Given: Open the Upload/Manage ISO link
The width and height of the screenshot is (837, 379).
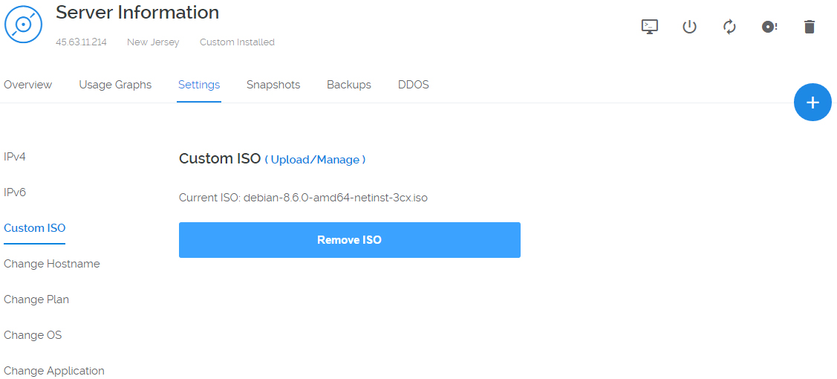Looking at the screenshot, I should [315, 160].
